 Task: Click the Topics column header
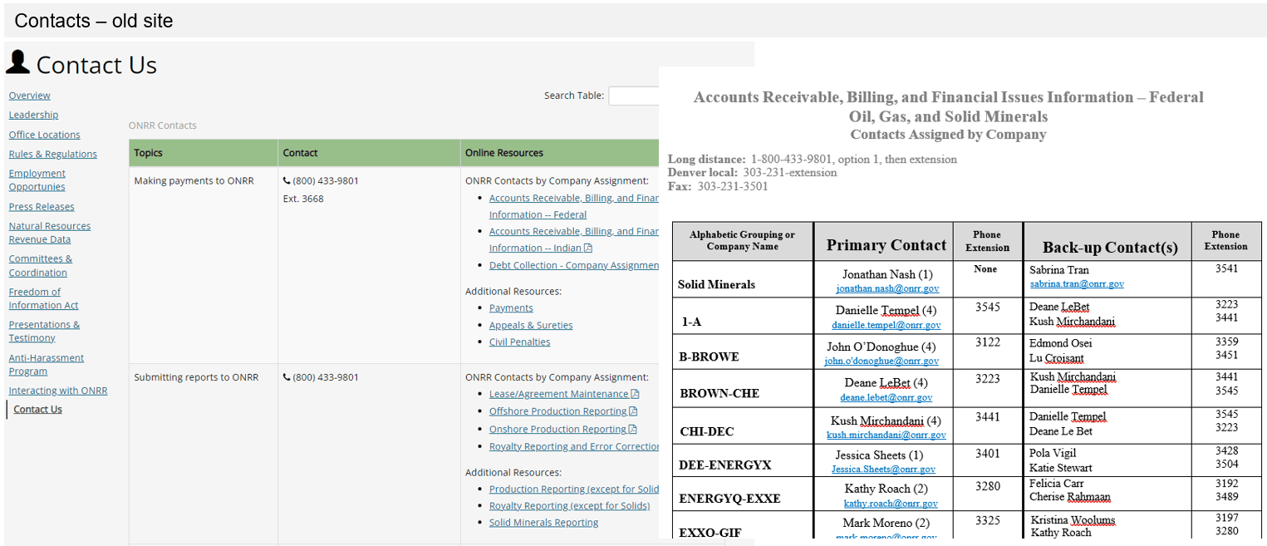pos(149,153)
